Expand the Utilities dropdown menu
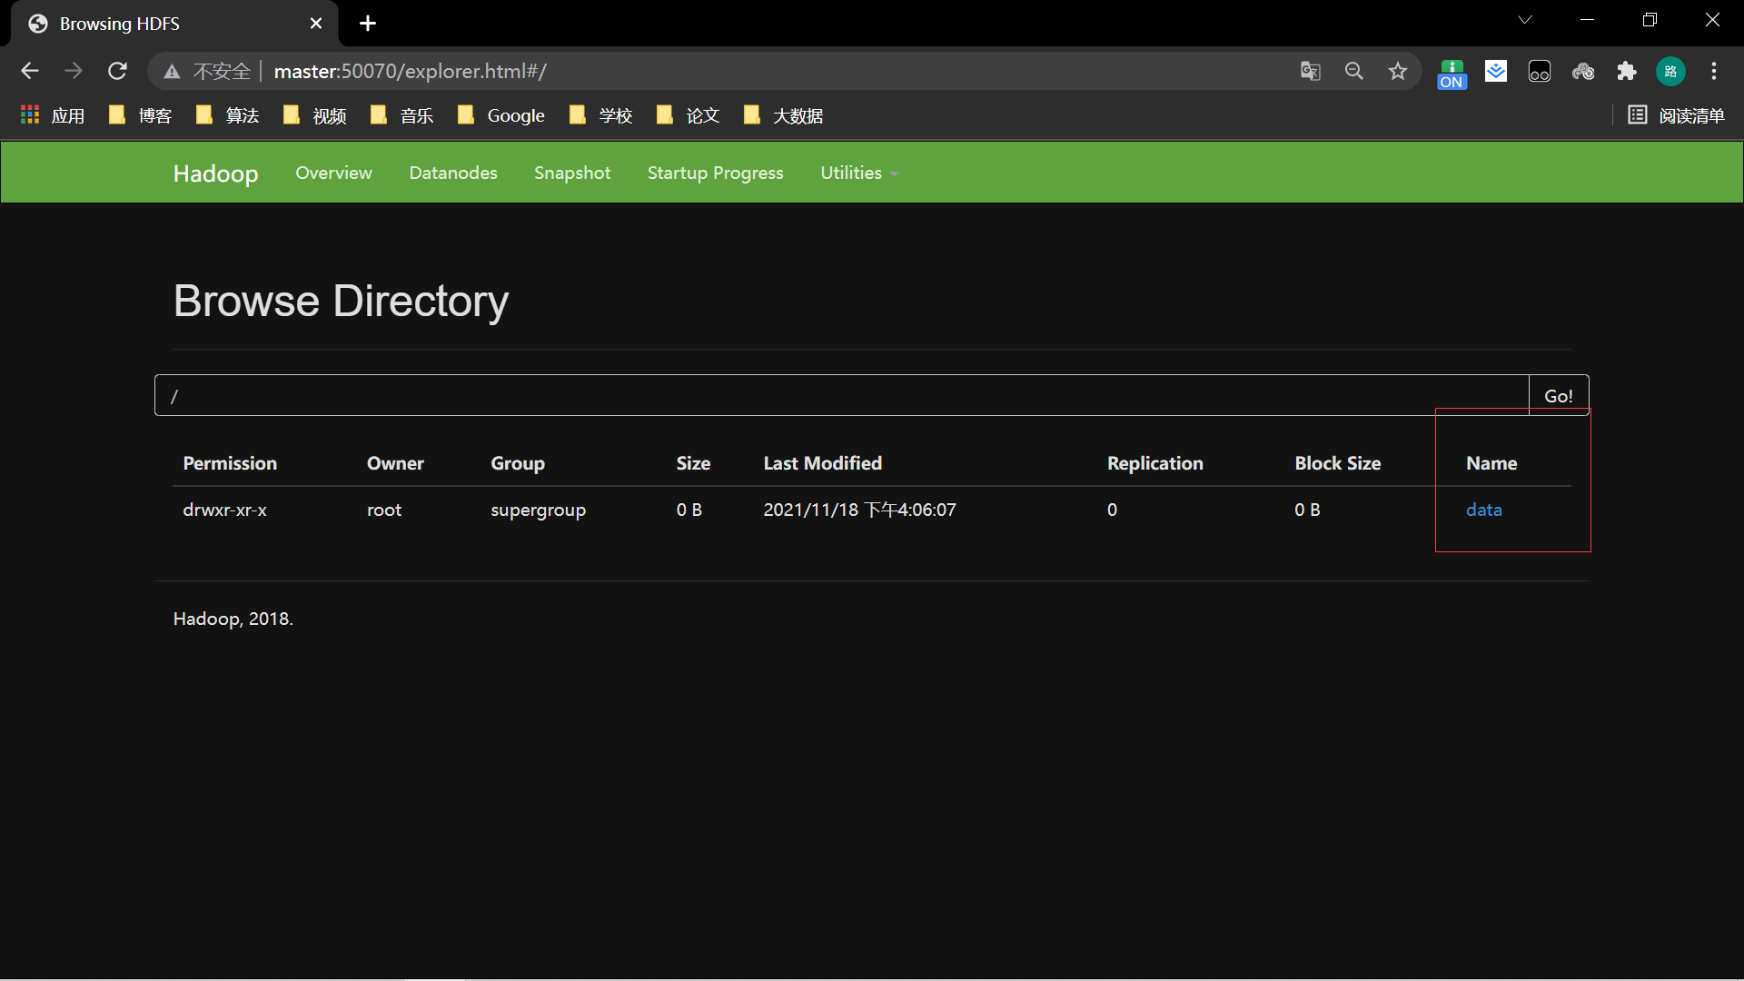 (858, 173)
